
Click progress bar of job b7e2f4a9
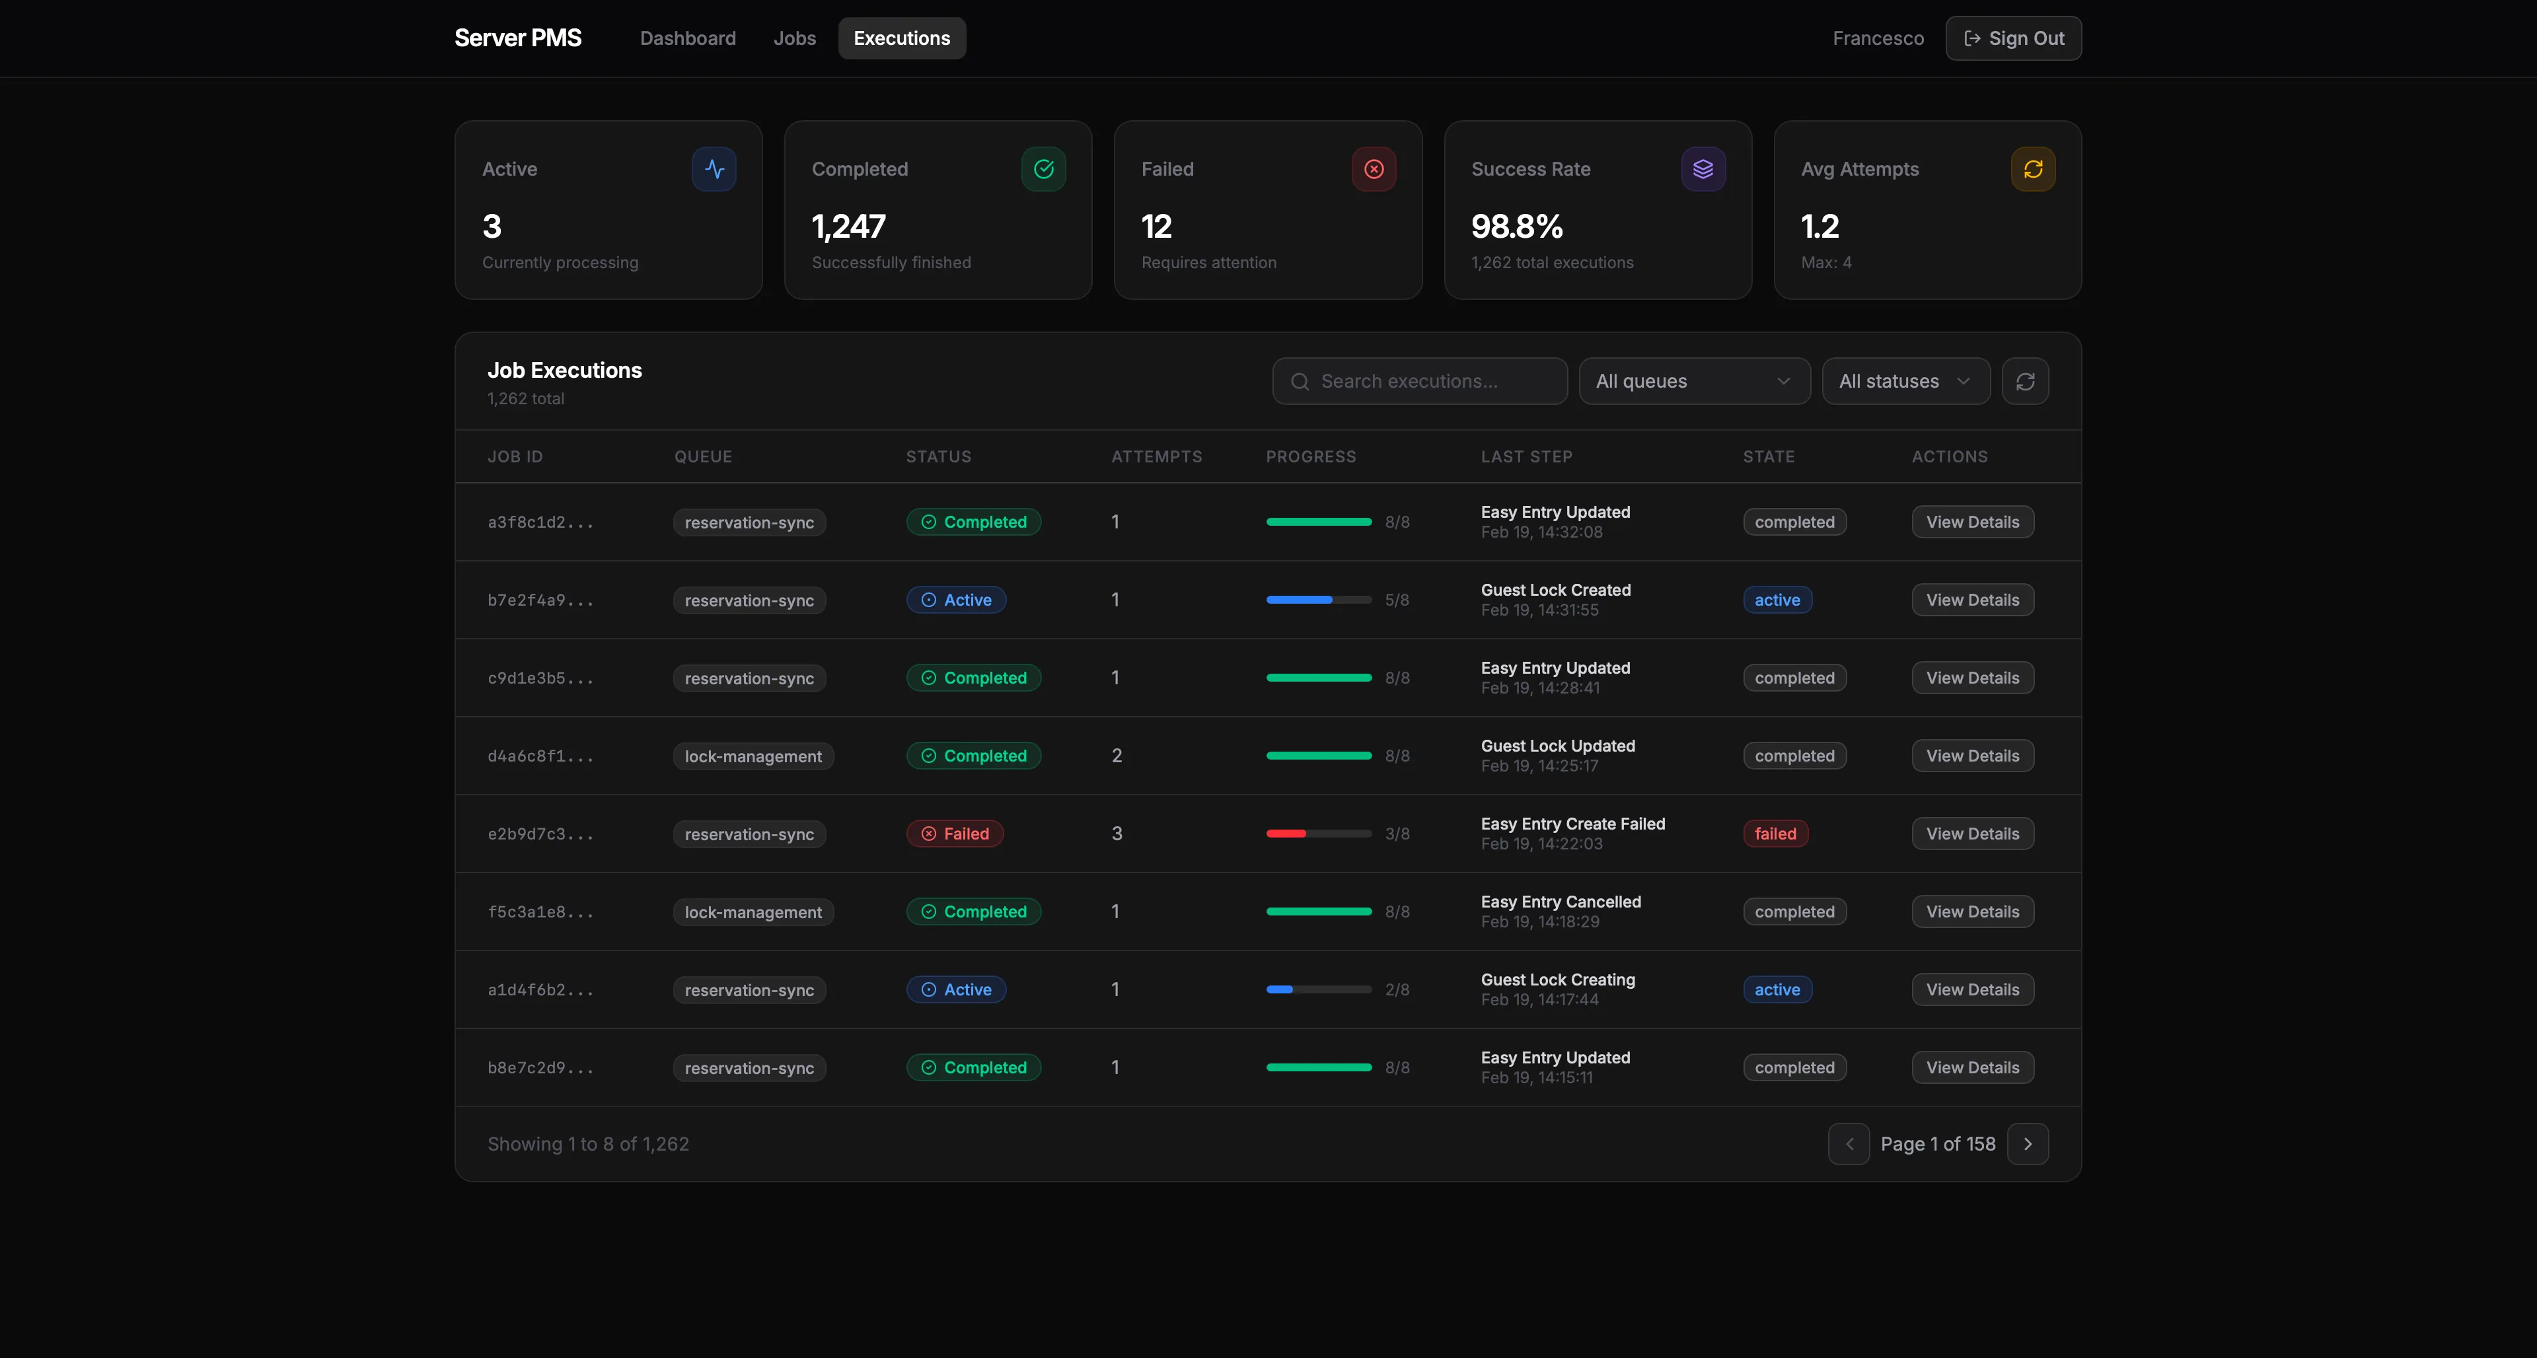(x=1318, y=600)
